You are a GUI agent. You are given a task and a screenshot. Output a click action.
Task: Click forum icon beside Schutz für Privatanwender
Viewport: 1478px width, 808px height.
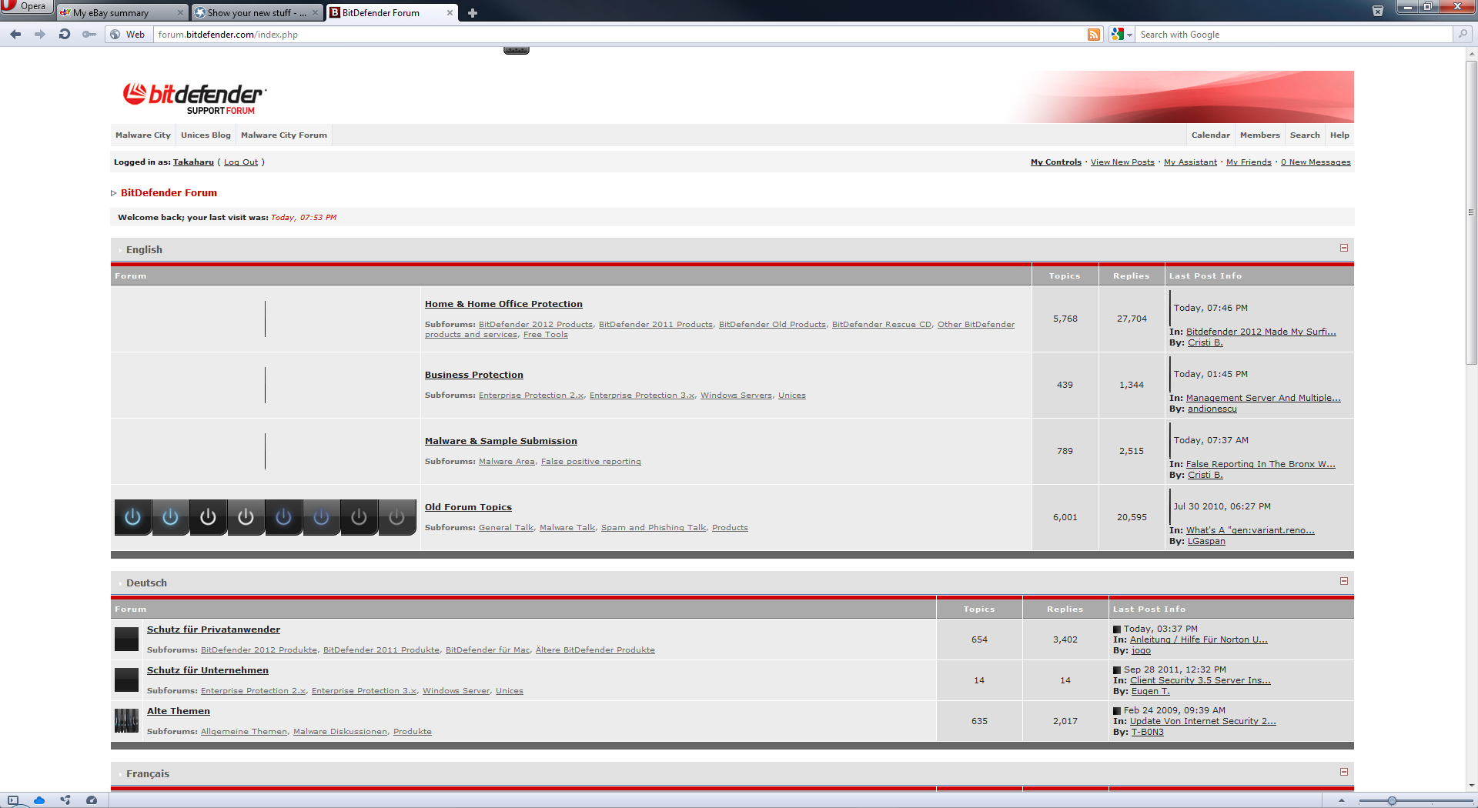126,639
